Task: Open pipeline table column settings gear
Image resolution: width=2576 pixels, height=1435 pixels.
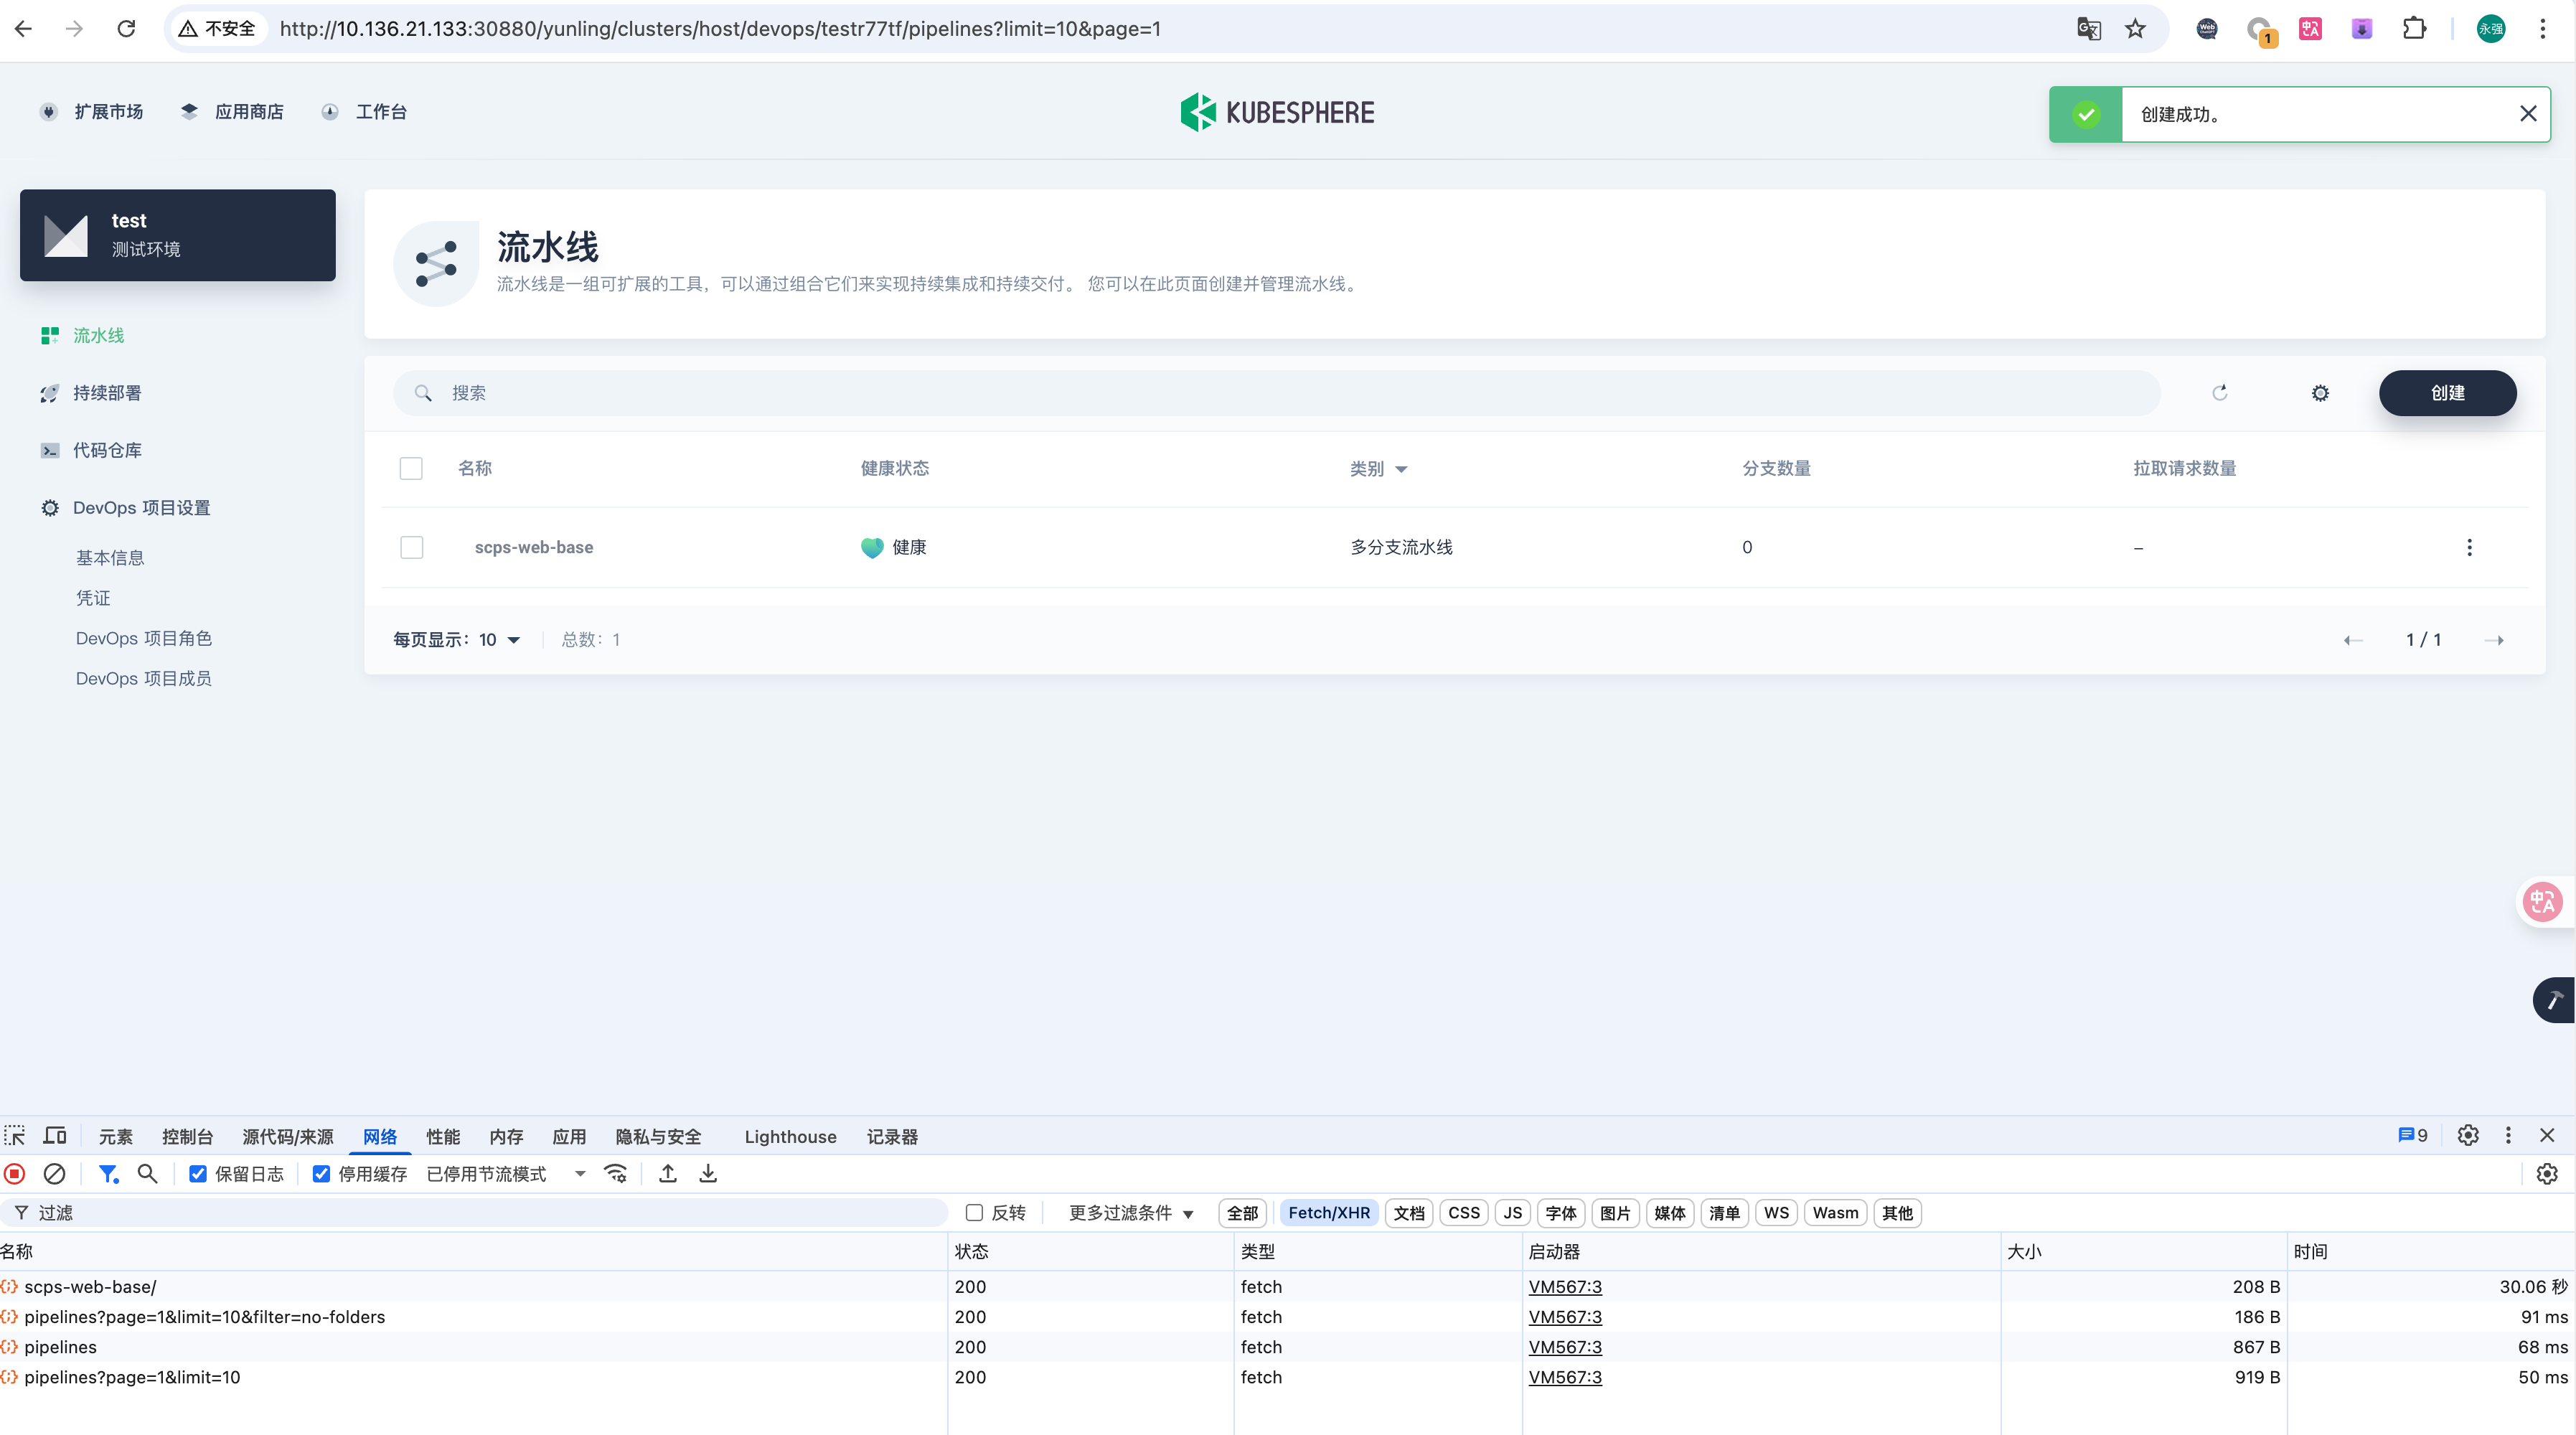Action: 2320,393
